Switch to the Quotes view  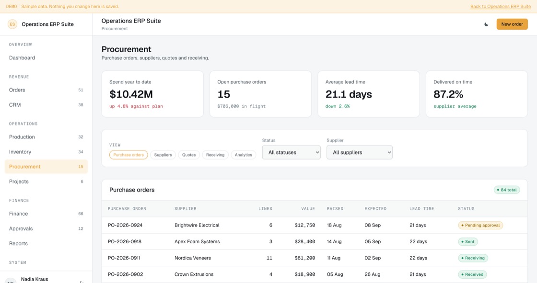[189, 155]
